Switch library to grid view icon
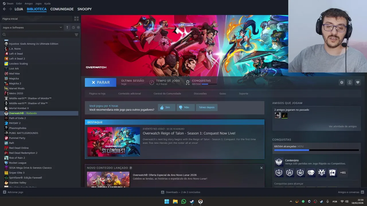The height and width of the screenshot is (206, 367). tap(76, 19)
